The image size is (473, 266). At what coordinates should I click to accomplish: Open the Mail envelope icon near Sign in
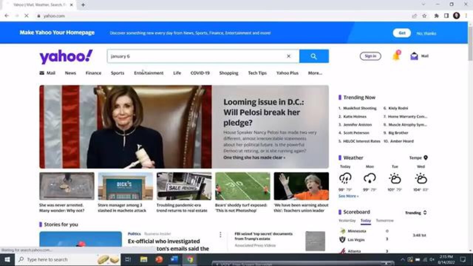[x=414, y=56]
